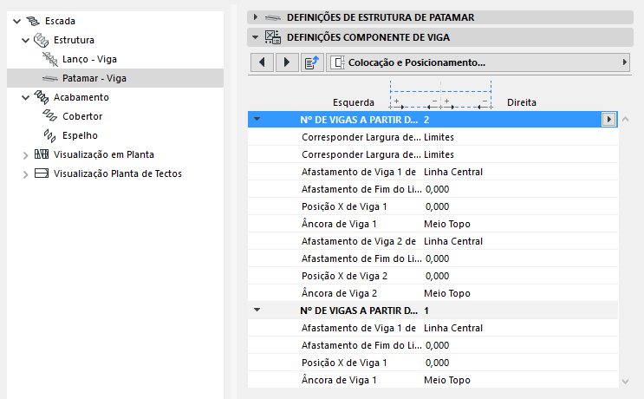Click the landing structure header icon
The image size is (644, 399).
(273, 17)
